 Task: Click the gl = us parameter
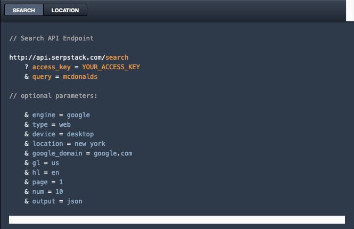(45, 163)
